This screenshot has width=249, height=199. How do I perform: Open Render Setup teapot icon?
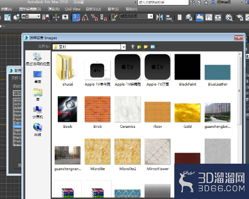(240, 17)
